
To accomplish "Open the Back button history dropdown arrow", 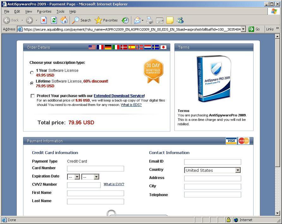I will pyautogui.click(x=22, y=21).
